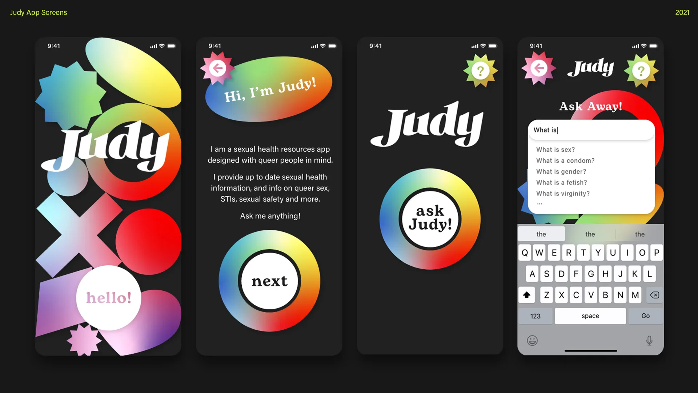Toggle the shift key on the keyboard
Image resolution: width=698 pixels, height=393 pixels.
pyautogui.click(x=527, y=295)
